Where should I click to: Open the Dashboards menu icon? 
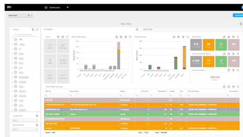pos(46,7)
